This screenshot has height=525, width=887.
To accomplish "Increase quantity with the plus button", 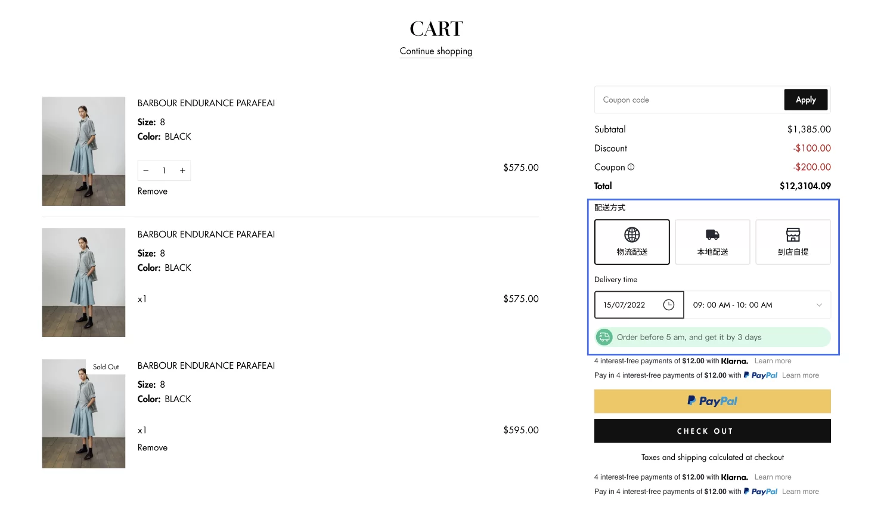I will [x=182, y=171].
